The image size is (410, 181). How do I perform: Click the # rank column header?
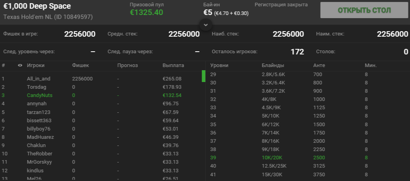pyautogui.click(x=3, y=65)
